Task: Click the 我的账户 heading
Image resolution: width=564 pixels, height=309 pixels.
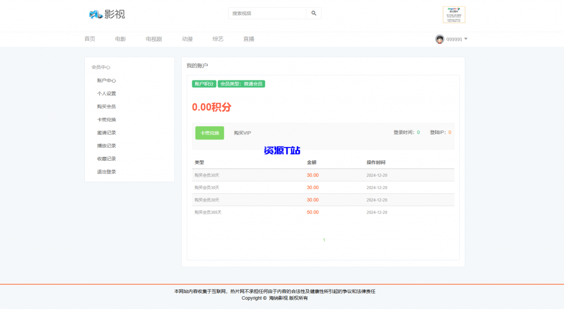Action: tap(197, 66)
